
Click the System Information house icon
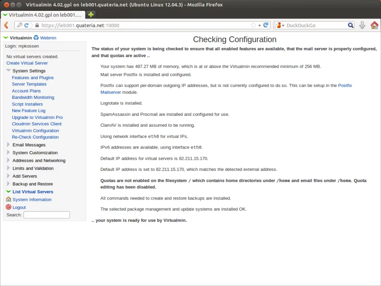(x=9, y=199)
